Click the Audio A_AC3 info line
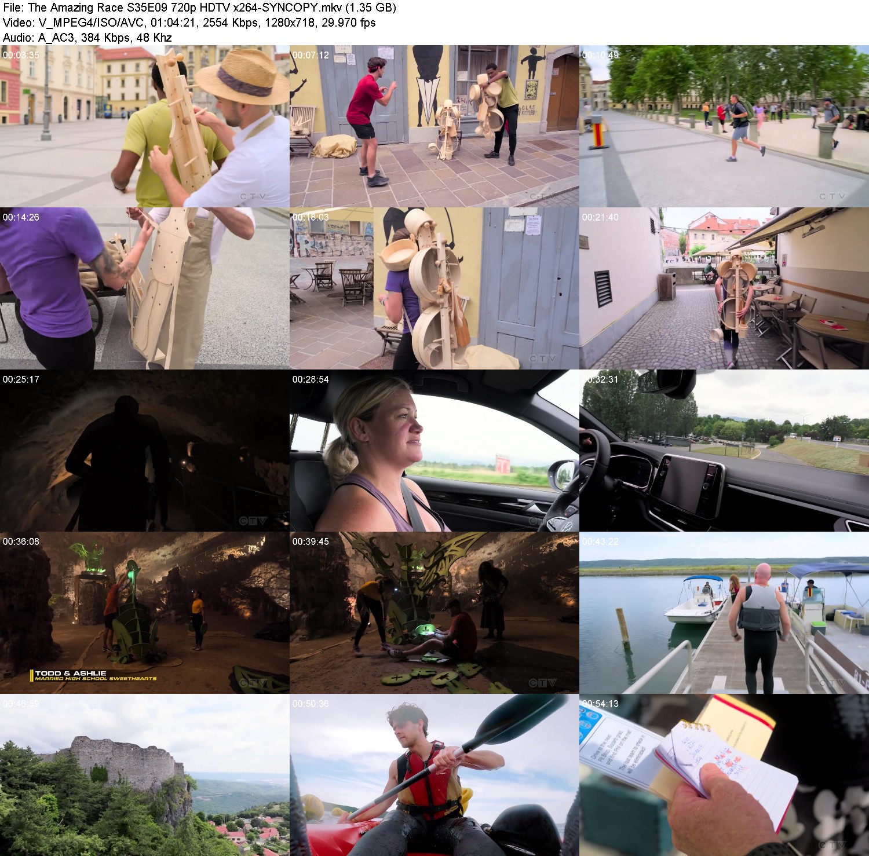 point(87,38)
